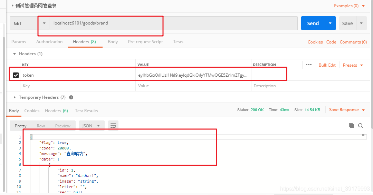Click the token key cell
Image resolution: width=373 pixels, height=195 pixels.
click(78, 75)
